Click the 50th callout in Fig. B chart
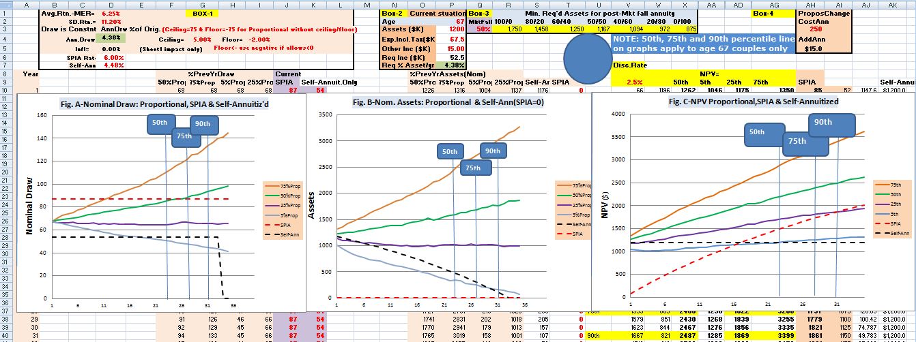This screenshot has height=342, width=916. tap(450, 153)
